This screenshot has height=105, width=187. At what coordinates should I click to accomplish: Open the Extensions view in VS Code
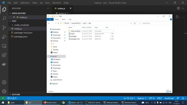(4, 55)
